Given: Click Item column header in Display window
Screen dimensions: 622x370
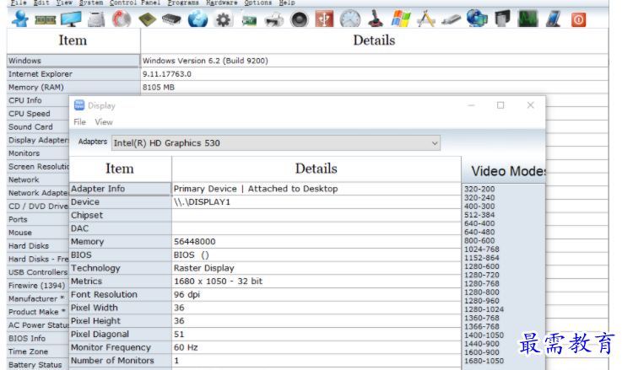Looking at the screenshot, I should 120,169.
